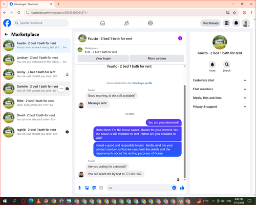The width and height of the screenshot is (256, 205).
Task: Close the Messenger browser tab
Action: click(51, 4)
